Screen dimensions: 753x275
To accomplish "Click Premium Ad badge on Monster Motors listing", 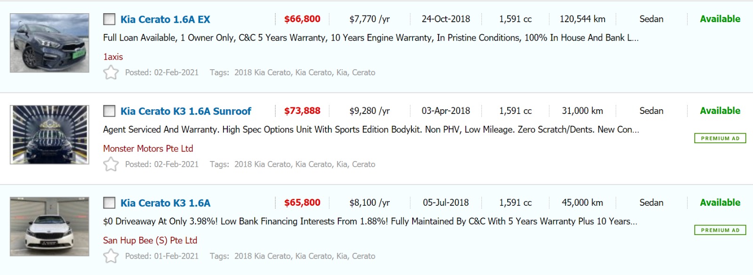I will click(720, 138).
